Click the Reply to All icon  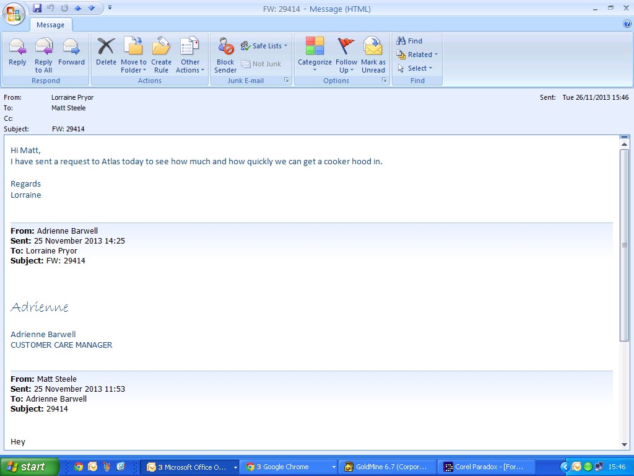[43, 55]
